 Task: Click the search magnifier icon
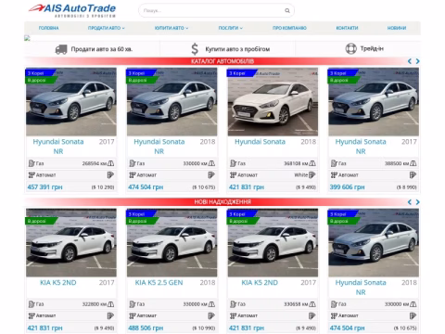[x=287, y=11]
